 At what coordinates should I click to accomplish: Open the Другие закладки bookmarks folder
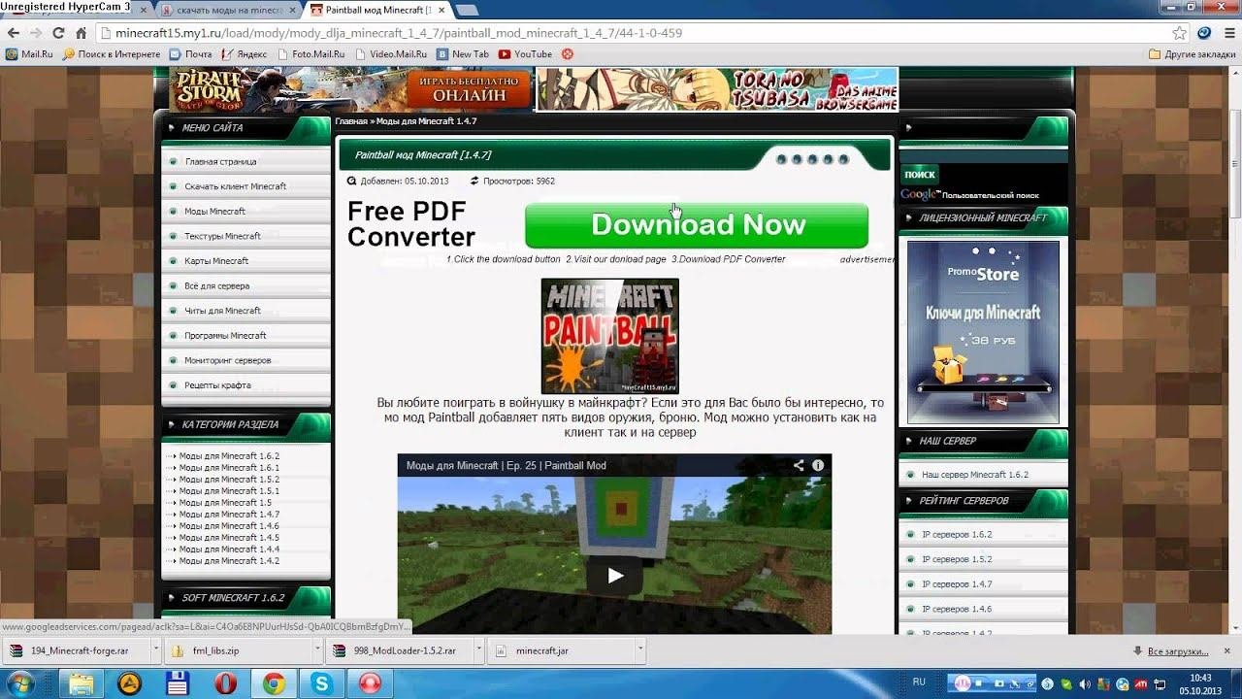(1192, 54)
